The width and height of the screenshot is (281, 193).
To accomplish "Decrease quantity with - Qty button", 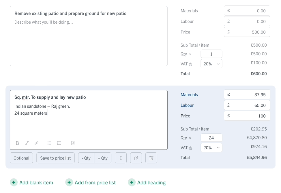I will tap(86, 158).
